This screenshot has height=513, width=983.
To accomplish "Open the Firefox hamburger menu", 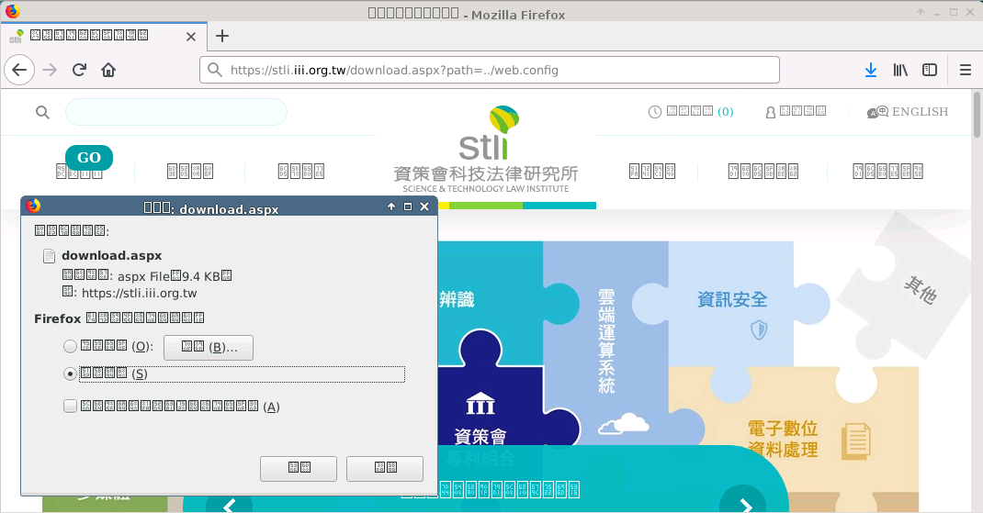I will pos(966,70).
